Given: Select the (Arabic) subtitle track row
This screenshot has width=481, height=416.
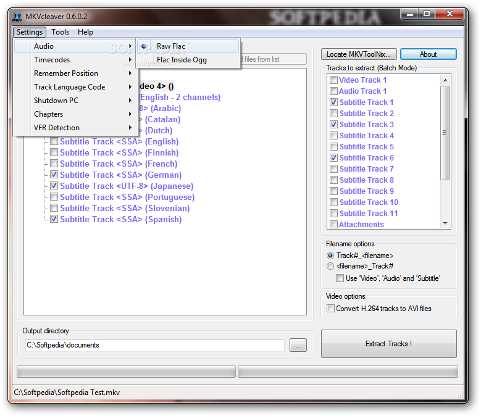Looking at the screenshot, I should point(161,108).
